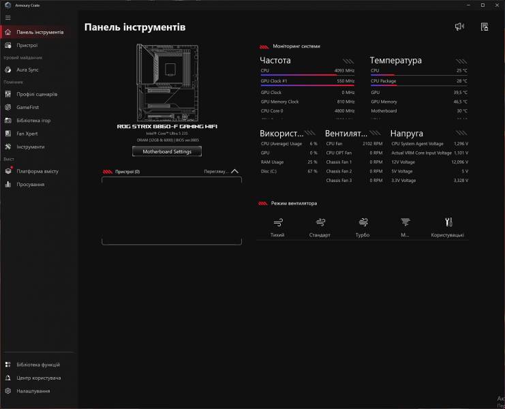Click the stripes toggle beside Вентилятор
The image size is (505, 409).
pyautogui.click(x=376, y=133)
